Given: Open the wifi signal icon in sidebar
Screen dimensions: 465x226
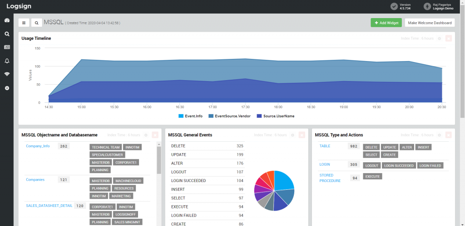Looking at the screenshot, I should (x=7, y=74).
